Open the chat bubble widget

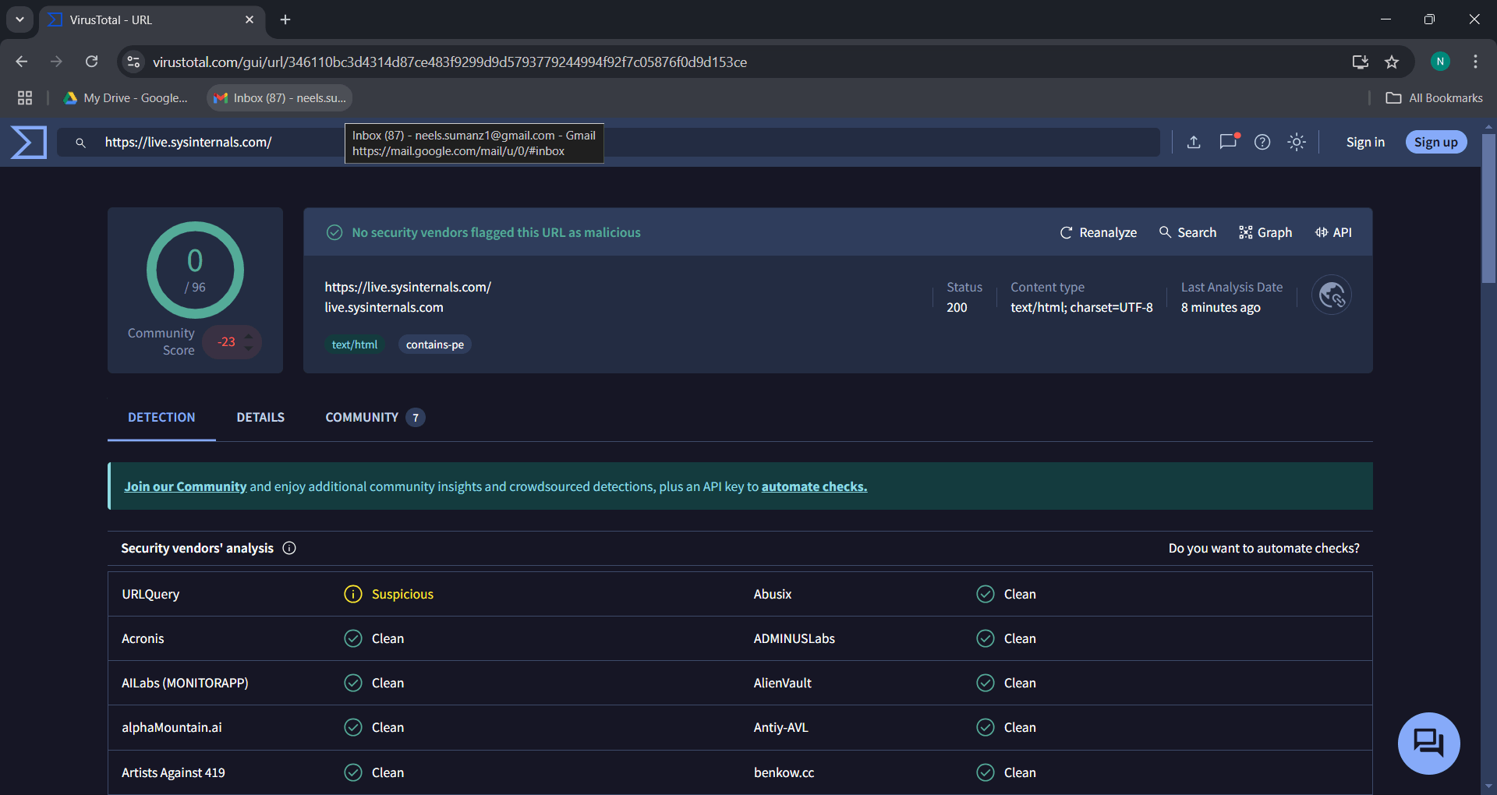tap(1429, 744)
